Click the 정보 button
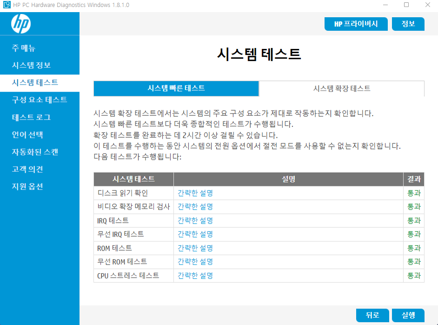 (x=408, y=24)
